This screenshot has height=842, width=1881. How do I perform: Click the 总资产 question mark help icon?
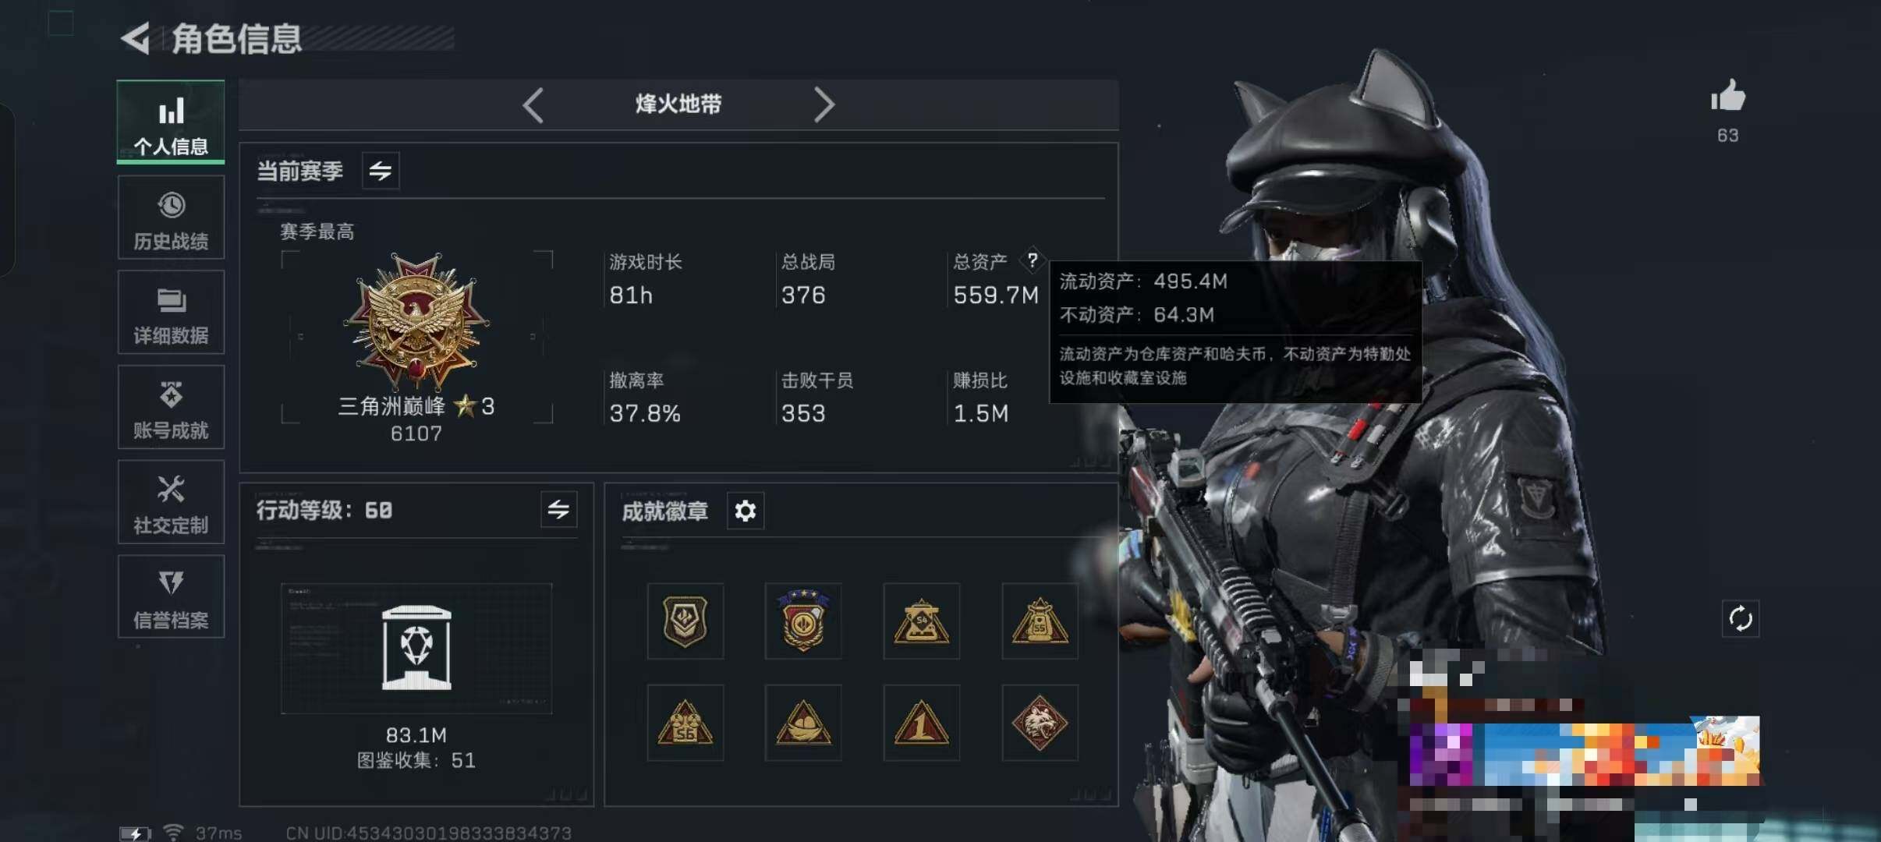click(1033, 260)
